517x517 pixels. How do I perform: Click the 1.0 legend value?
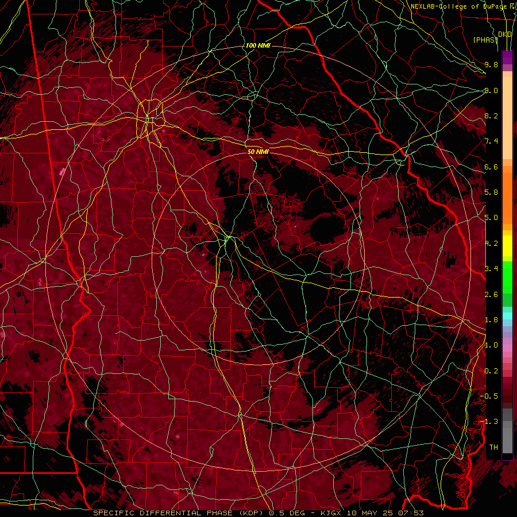click(491, 345)
